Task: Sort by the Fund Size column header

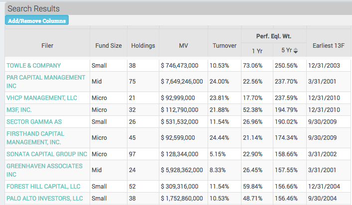Action: click(x=109, y=46)
